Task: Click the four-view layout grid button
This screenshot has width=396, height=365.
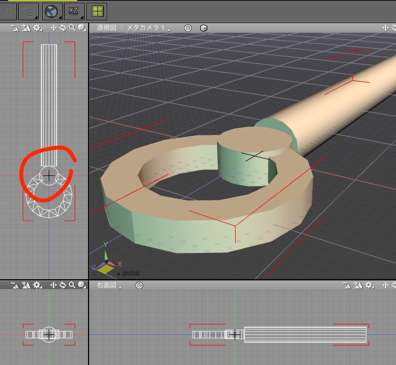Action: [96, 10]
